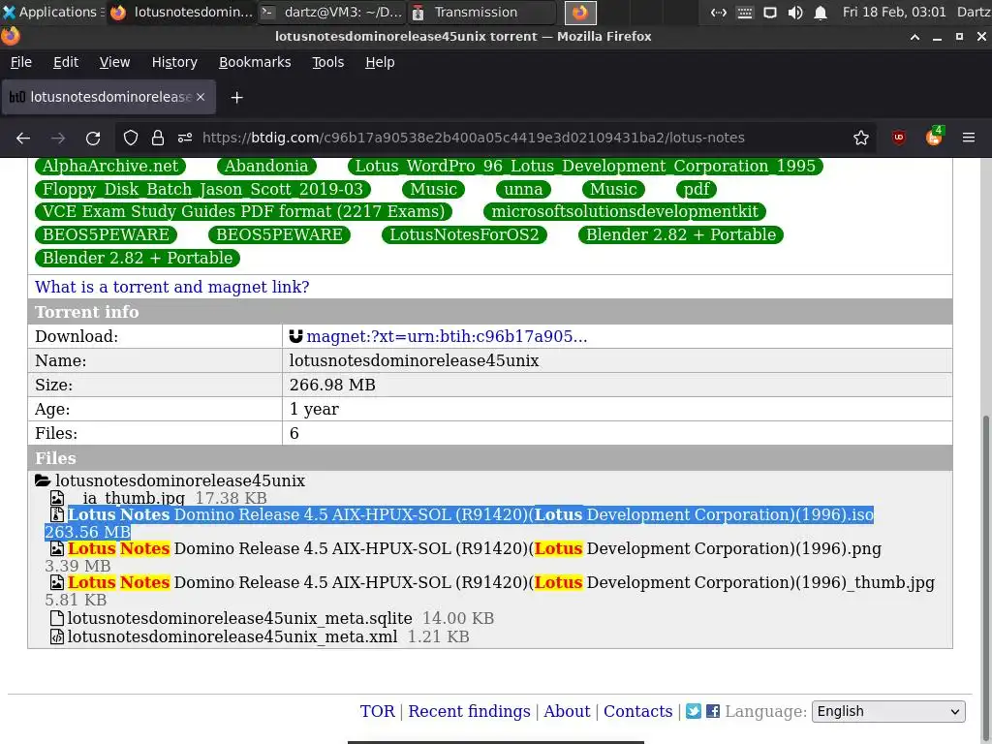Click the code file icon of meta.xml
The image size is (992, 744).
click(x=57, y=636)
